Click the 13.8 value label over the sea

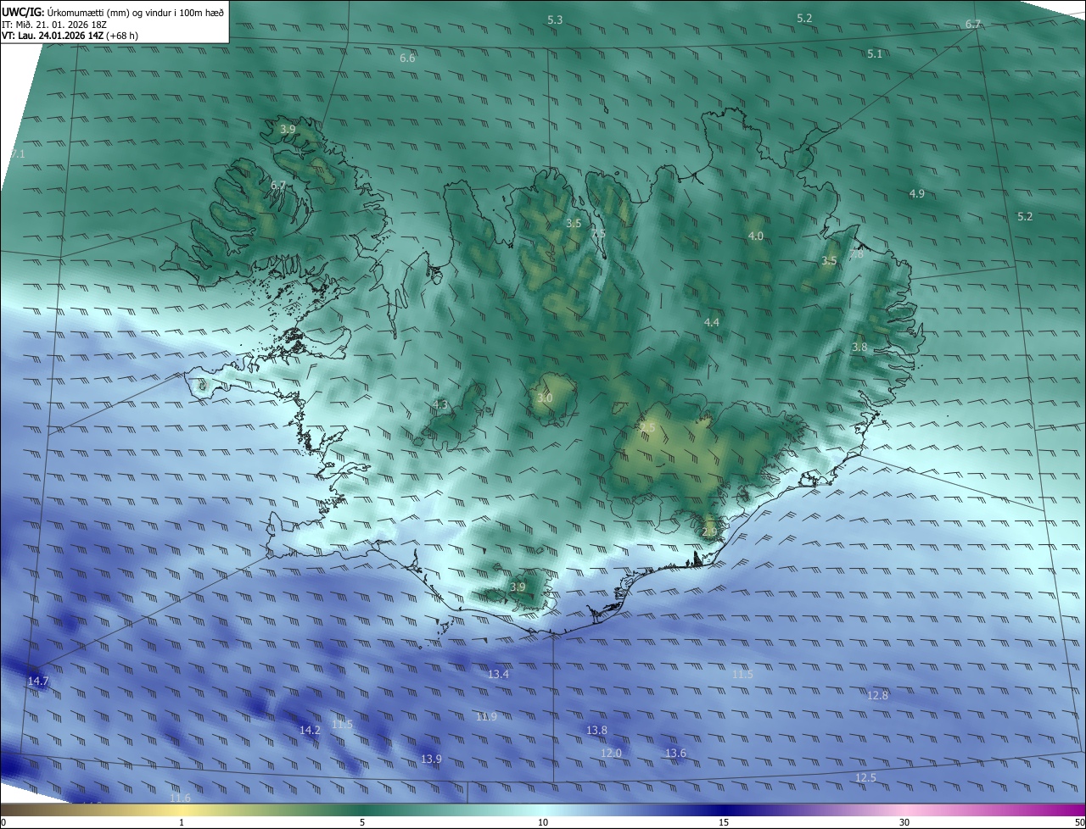point(596,731)
